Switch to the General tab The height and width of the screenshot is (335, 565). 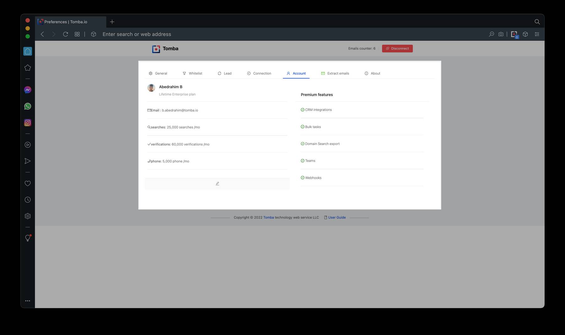pyautogui.click(x=158, y=73)
